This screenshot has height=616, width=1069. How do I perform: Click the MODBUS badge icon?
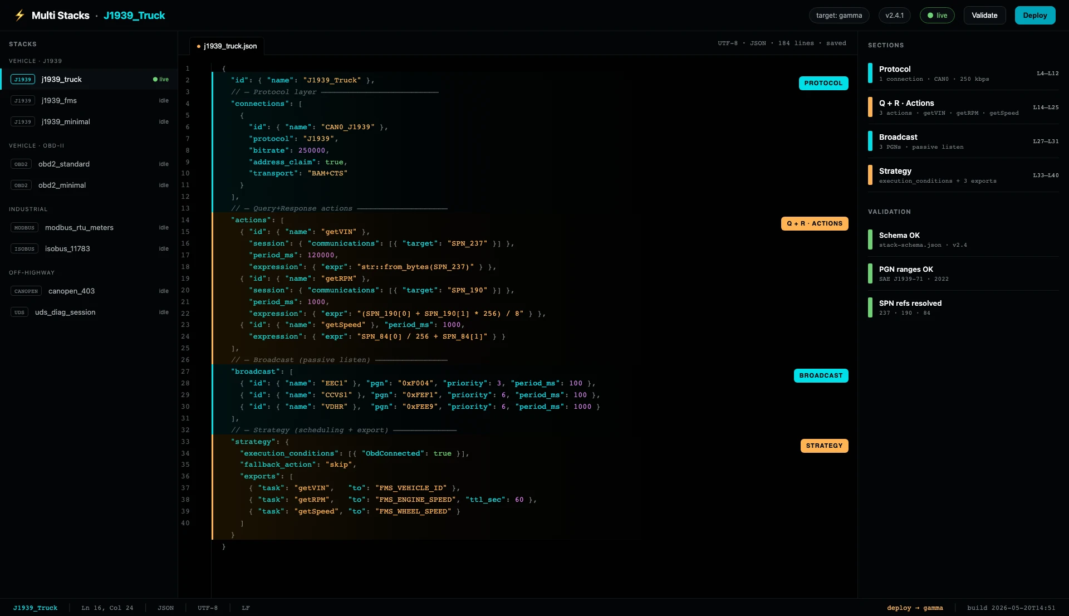[x=24, y=227]
